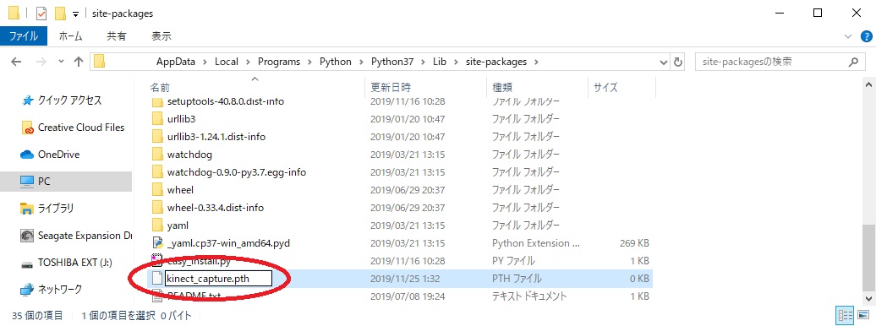This screenshot has width=876, height=326.
Task: Click the wheel folder icon
Action: point(157,190)
